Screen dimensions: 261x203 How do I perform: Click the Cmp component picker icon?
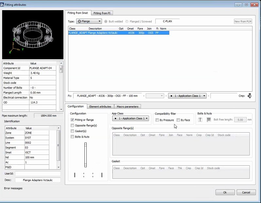[x=249, y=96]
